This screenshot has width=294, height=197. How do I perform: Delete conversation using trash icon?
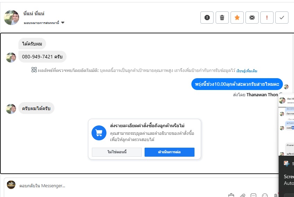[222, 18]
